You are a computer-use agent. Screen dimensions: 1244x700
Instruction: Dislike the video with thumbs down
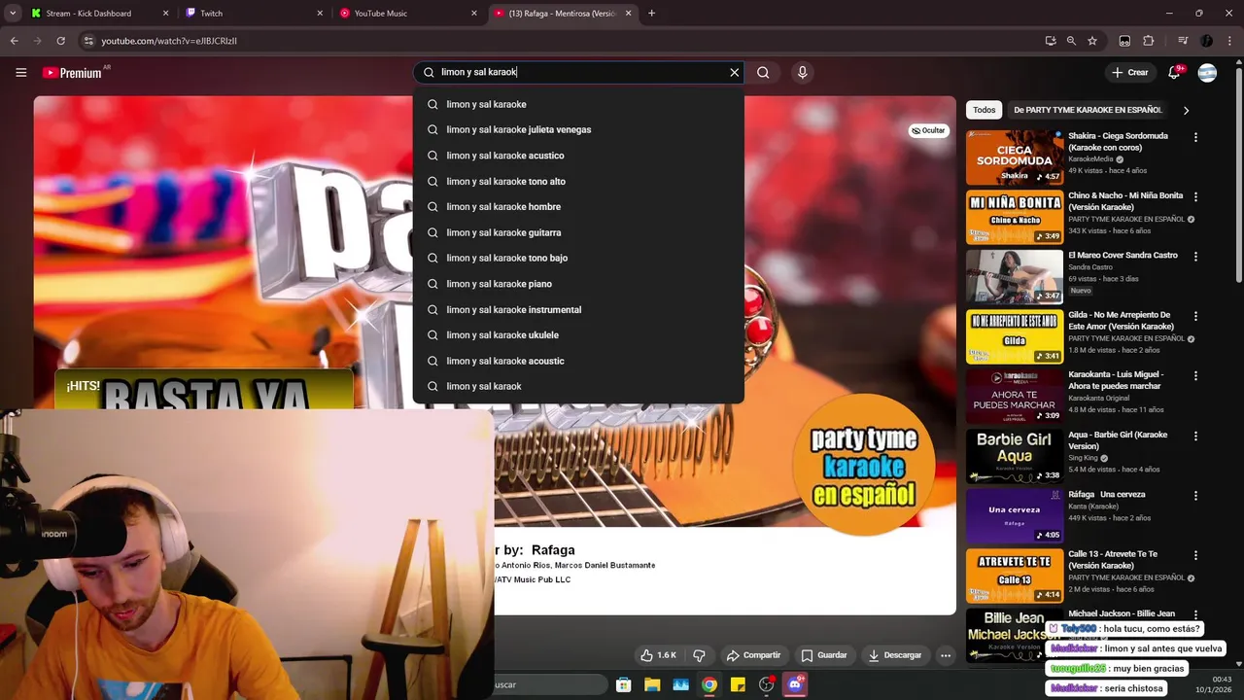[699, 655]
